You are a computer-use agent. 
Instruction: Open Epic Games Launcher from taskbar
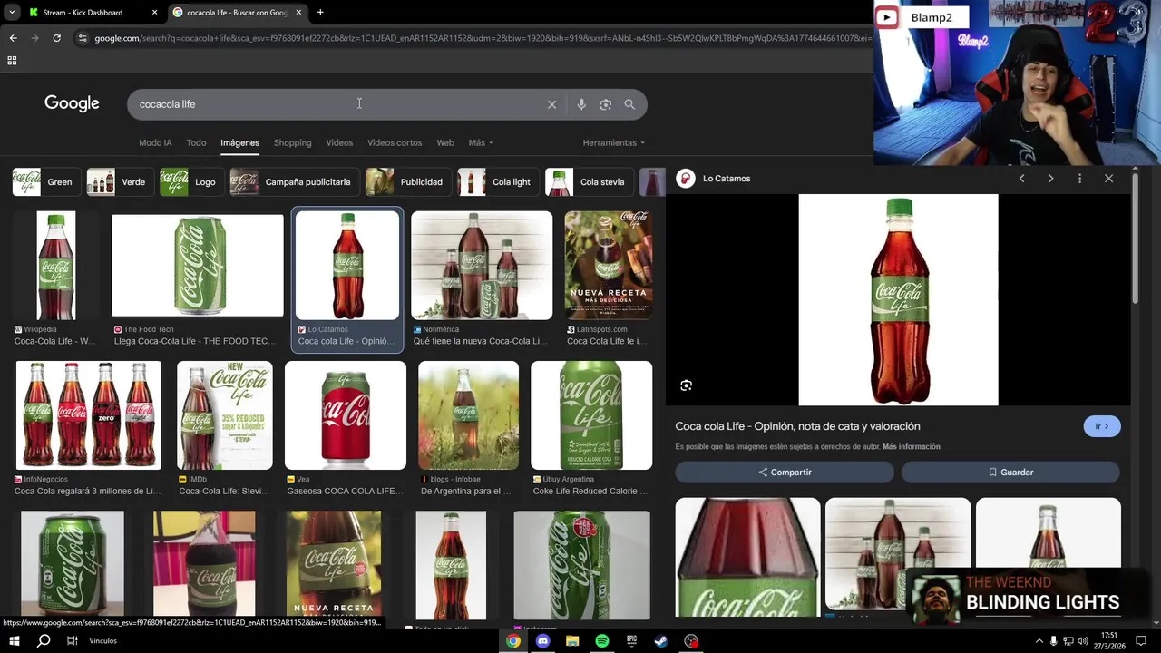tap(631, 641)
